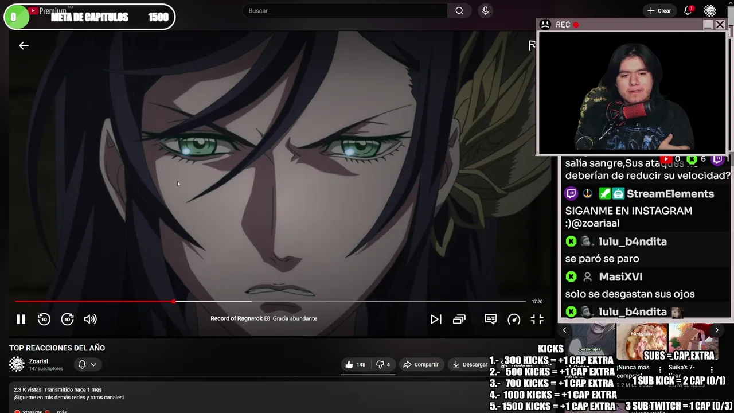Click the search magnifier button
734x413 pixels.
459,11
